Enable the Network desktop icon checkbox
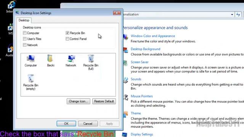Screen dimensions: 244x137 click(x=24, y=45)
